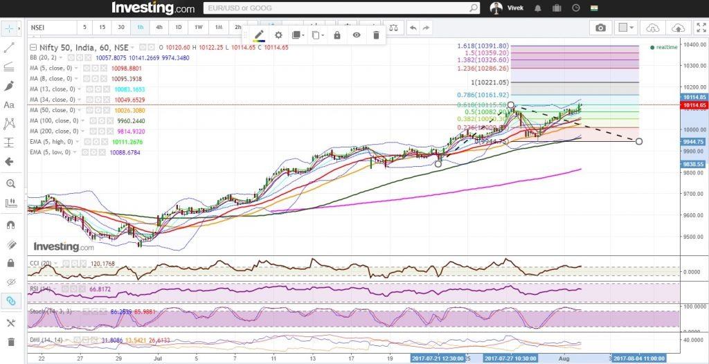
Task: Click the NSEI symbol input field
Action: click(x=51, y=28)
